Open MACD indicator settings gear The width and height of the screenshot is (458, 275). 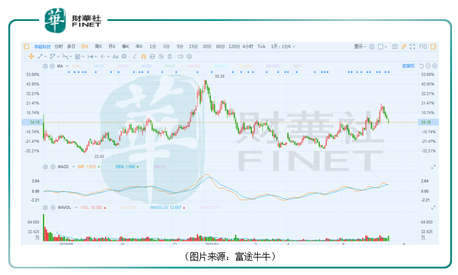(x=45, y=167)
